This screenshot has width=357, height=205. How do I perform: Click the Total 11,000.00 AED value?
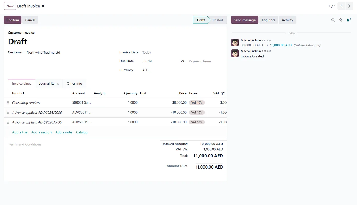208,156
